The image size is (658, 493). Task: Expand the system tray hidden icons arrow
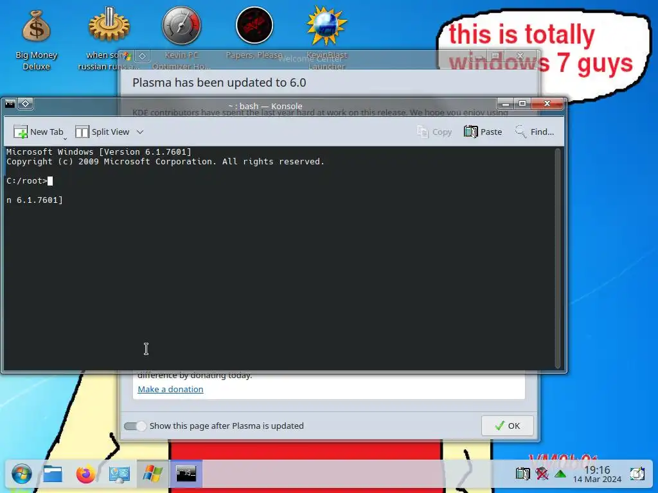[x=560, y=474]
